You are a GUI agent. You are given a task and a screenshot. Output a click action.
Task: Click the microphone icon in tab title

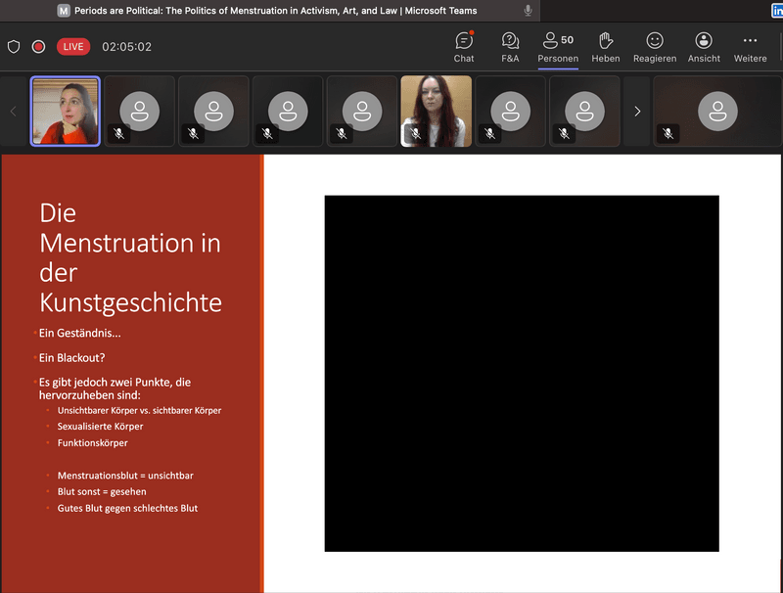[x=529, y=11]
